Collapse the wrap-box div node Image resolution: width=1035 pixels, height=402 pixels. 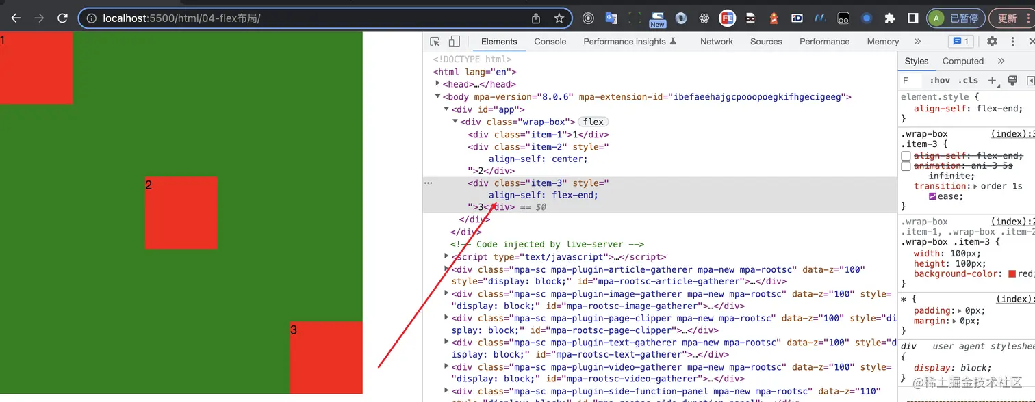point(456,122)
